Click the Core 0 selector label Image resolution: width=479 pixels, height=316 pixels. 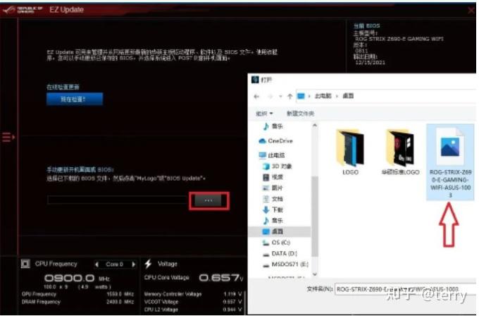[114, 264]
